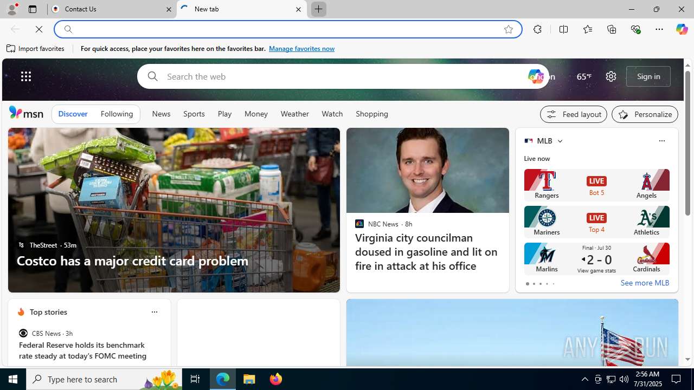Open Action Center notifications icon
The width and height of the screenshot is (694, 390).
click(677, 379)
